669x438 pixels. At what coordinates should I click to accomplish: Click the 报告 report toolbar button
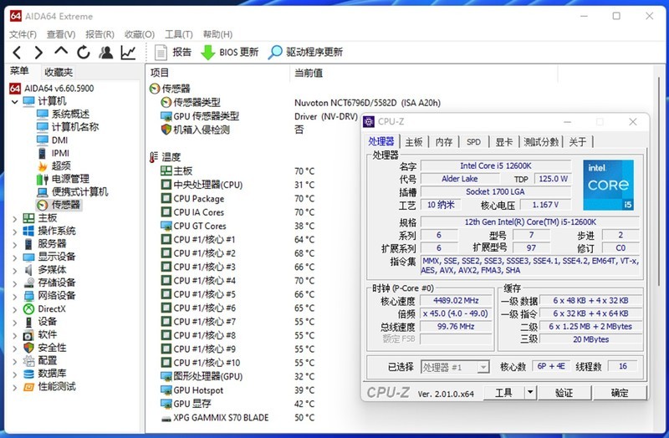(173, 53)
